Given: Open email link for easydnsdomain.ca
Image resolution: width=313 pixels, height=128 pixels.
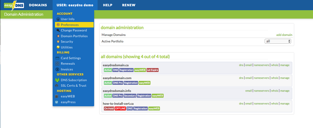Looking at the screenshot, I should click(x=249, y=65).
